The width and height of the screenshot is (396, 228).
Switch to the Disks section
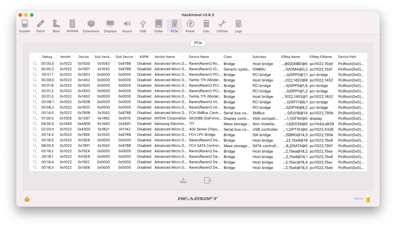coord(158,26)
